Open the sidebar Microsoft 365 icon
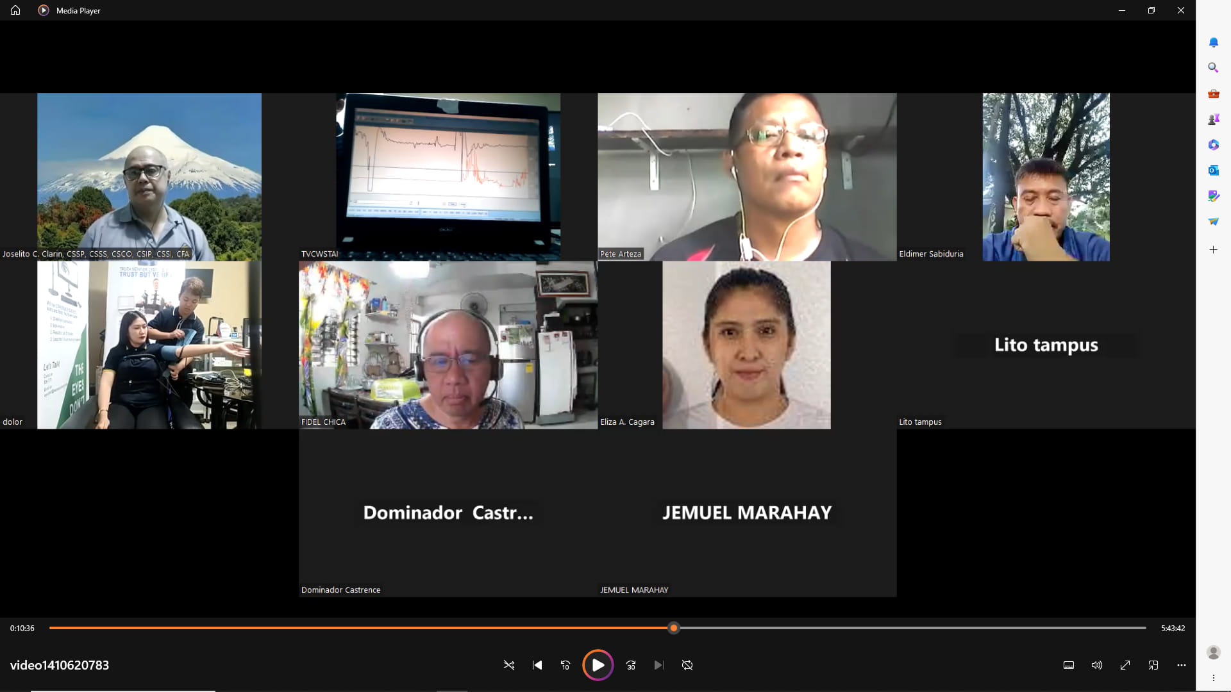Viewport: 1231px width, 692px height. click(x=1213, y=145)
